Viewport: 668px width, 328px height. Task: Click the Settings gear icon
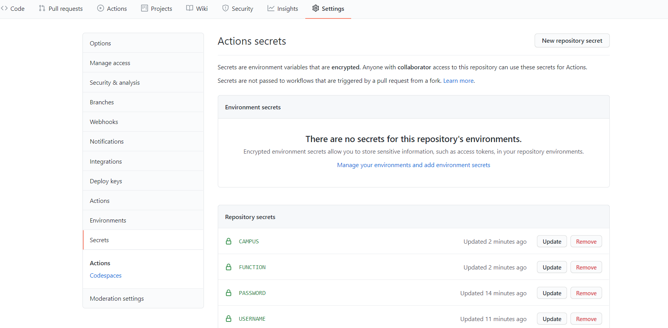point(316,8)
